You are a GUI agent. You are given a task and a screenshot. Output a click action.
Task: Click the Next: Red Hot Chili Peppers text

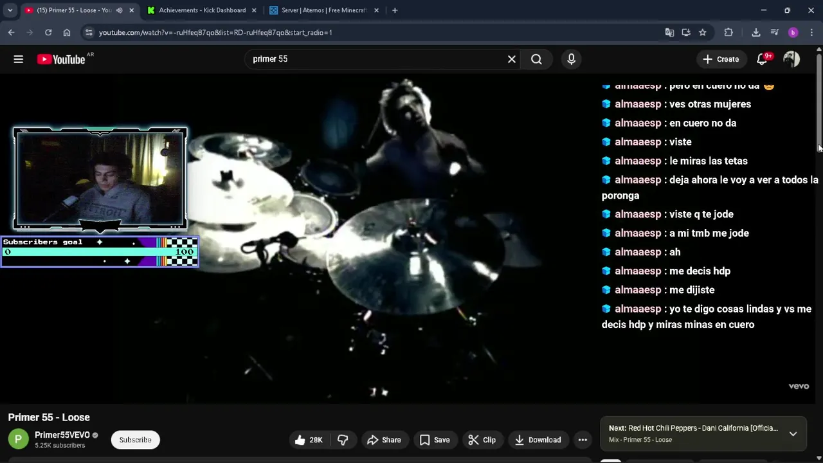coord(693,428)
